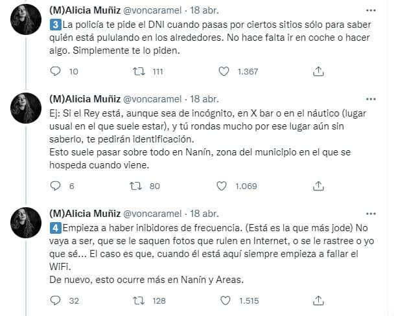
Task: Like the tweet with 1.069 likes
Action: [222, 186]
